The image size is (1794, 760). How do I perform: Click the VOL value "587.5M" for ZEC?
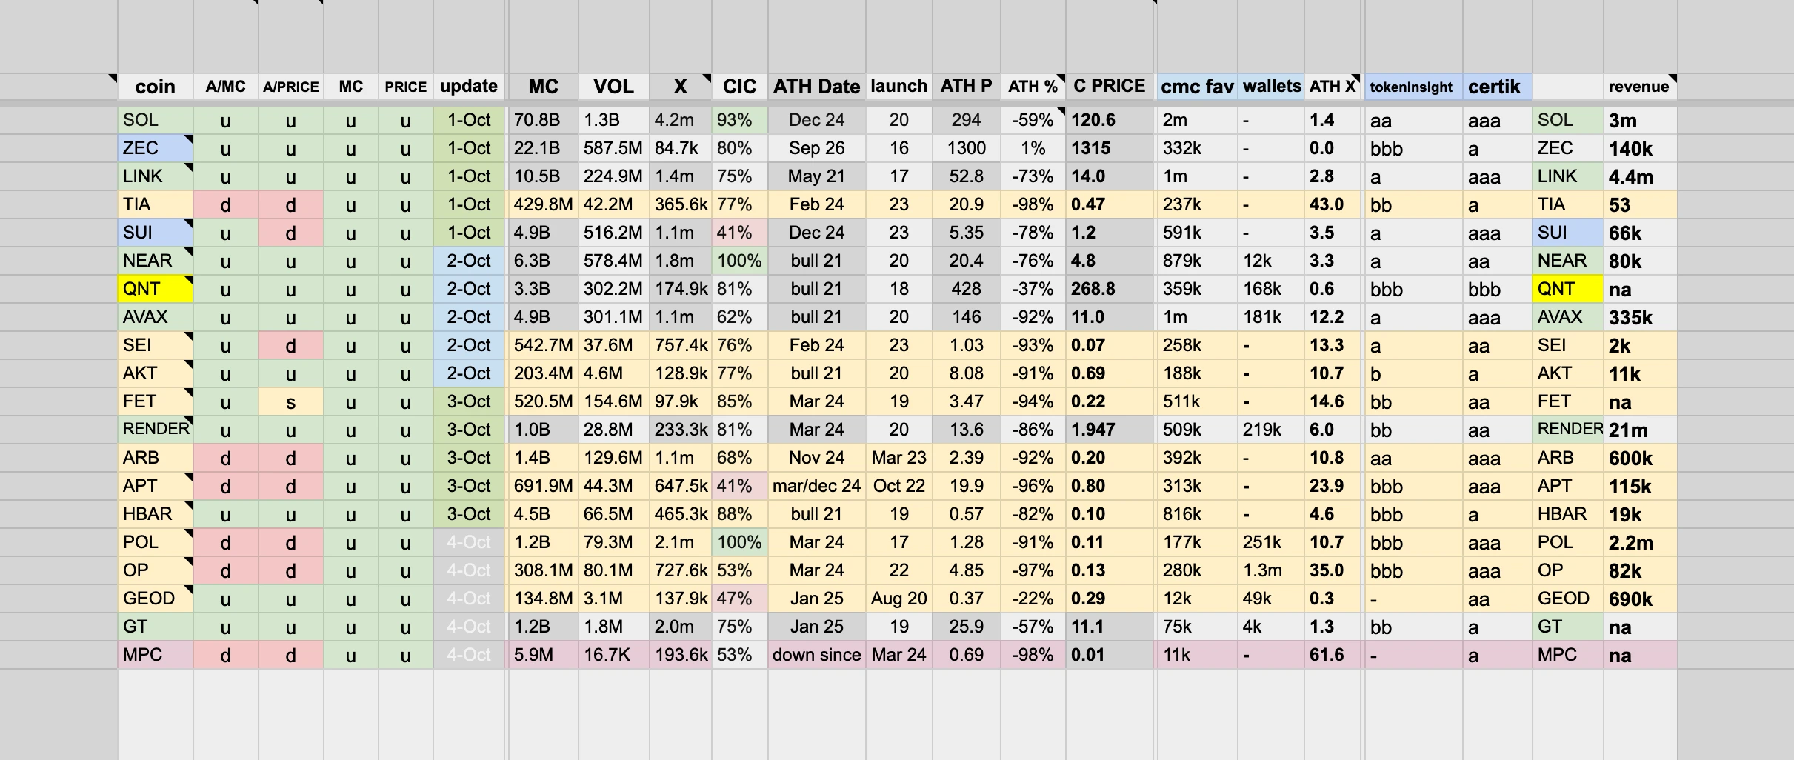(614, 148)
